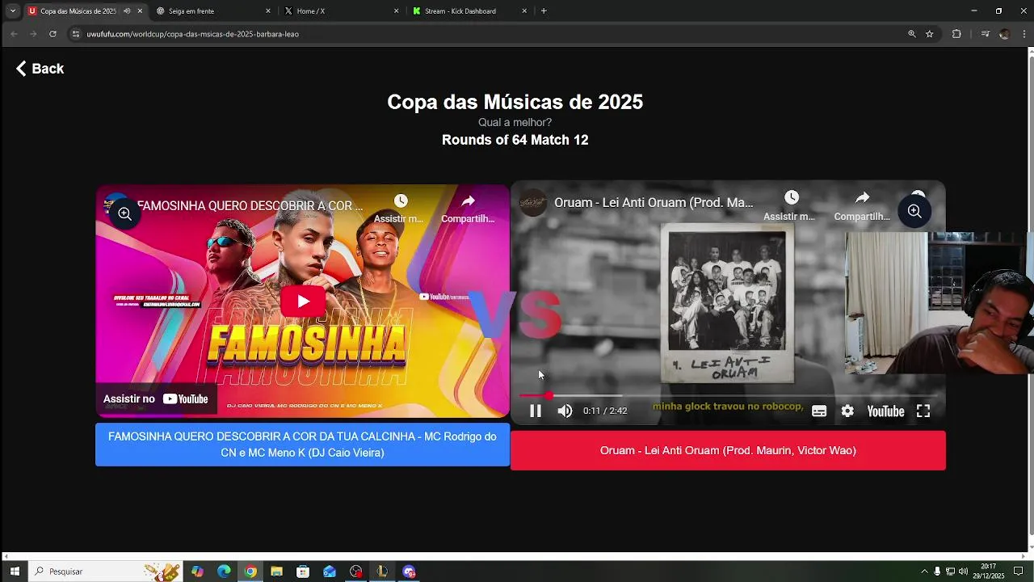Screen dimensions: 1034x582
Task: Open page zoom icon in address bar
Action: [x=912, y=34]
